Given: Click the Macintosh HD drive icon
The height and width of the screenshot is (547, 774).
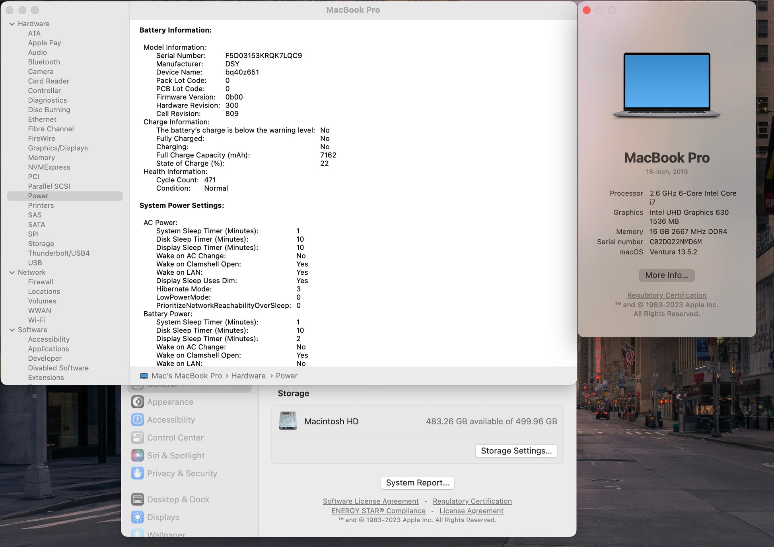Looking at the screenshot, I should (x=288, y=421).
